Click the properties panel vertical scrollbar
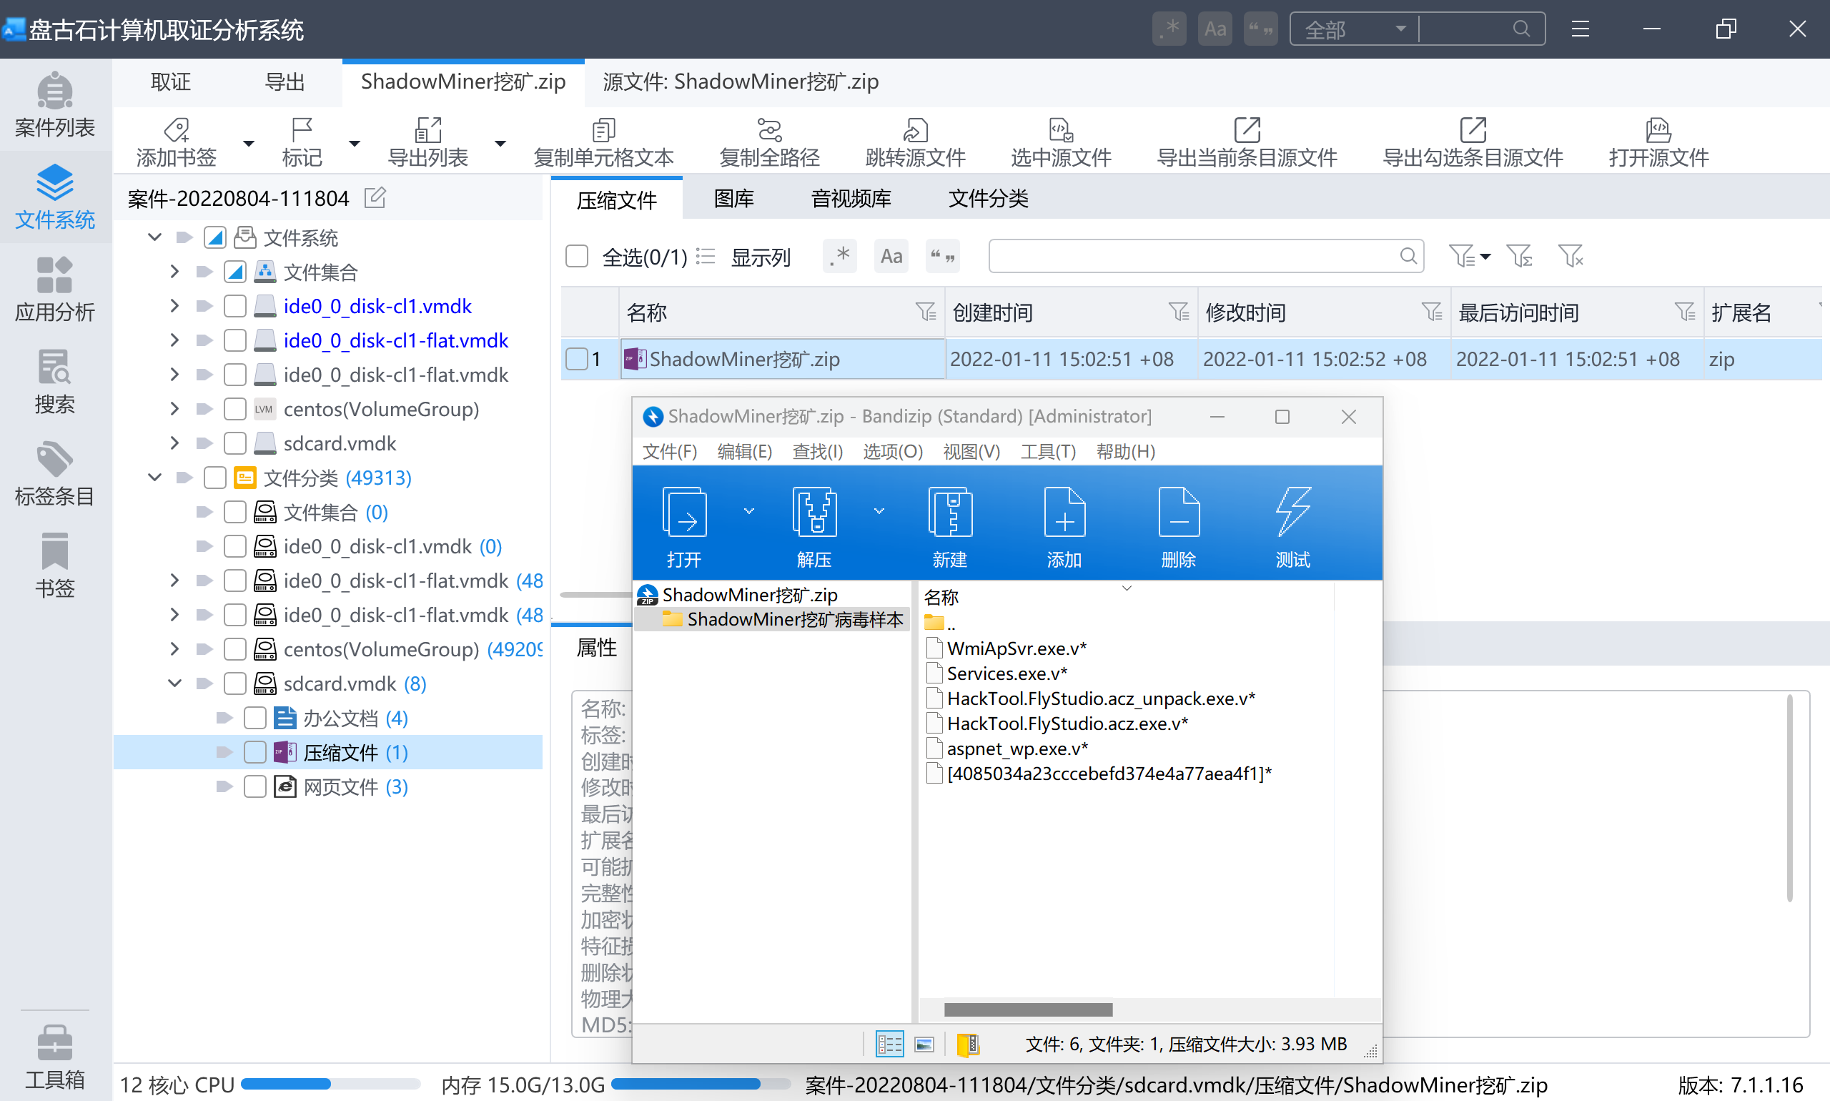 tap(1789, 799)
